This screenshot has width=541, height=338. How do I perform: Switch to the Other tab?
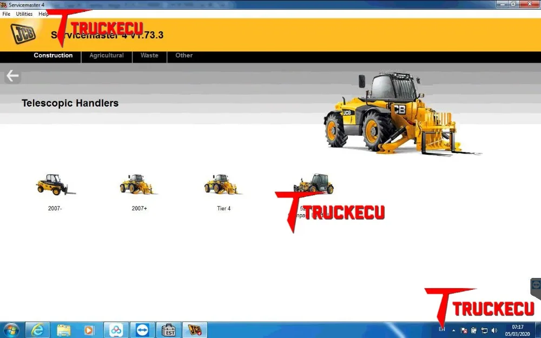pos(184,56)
